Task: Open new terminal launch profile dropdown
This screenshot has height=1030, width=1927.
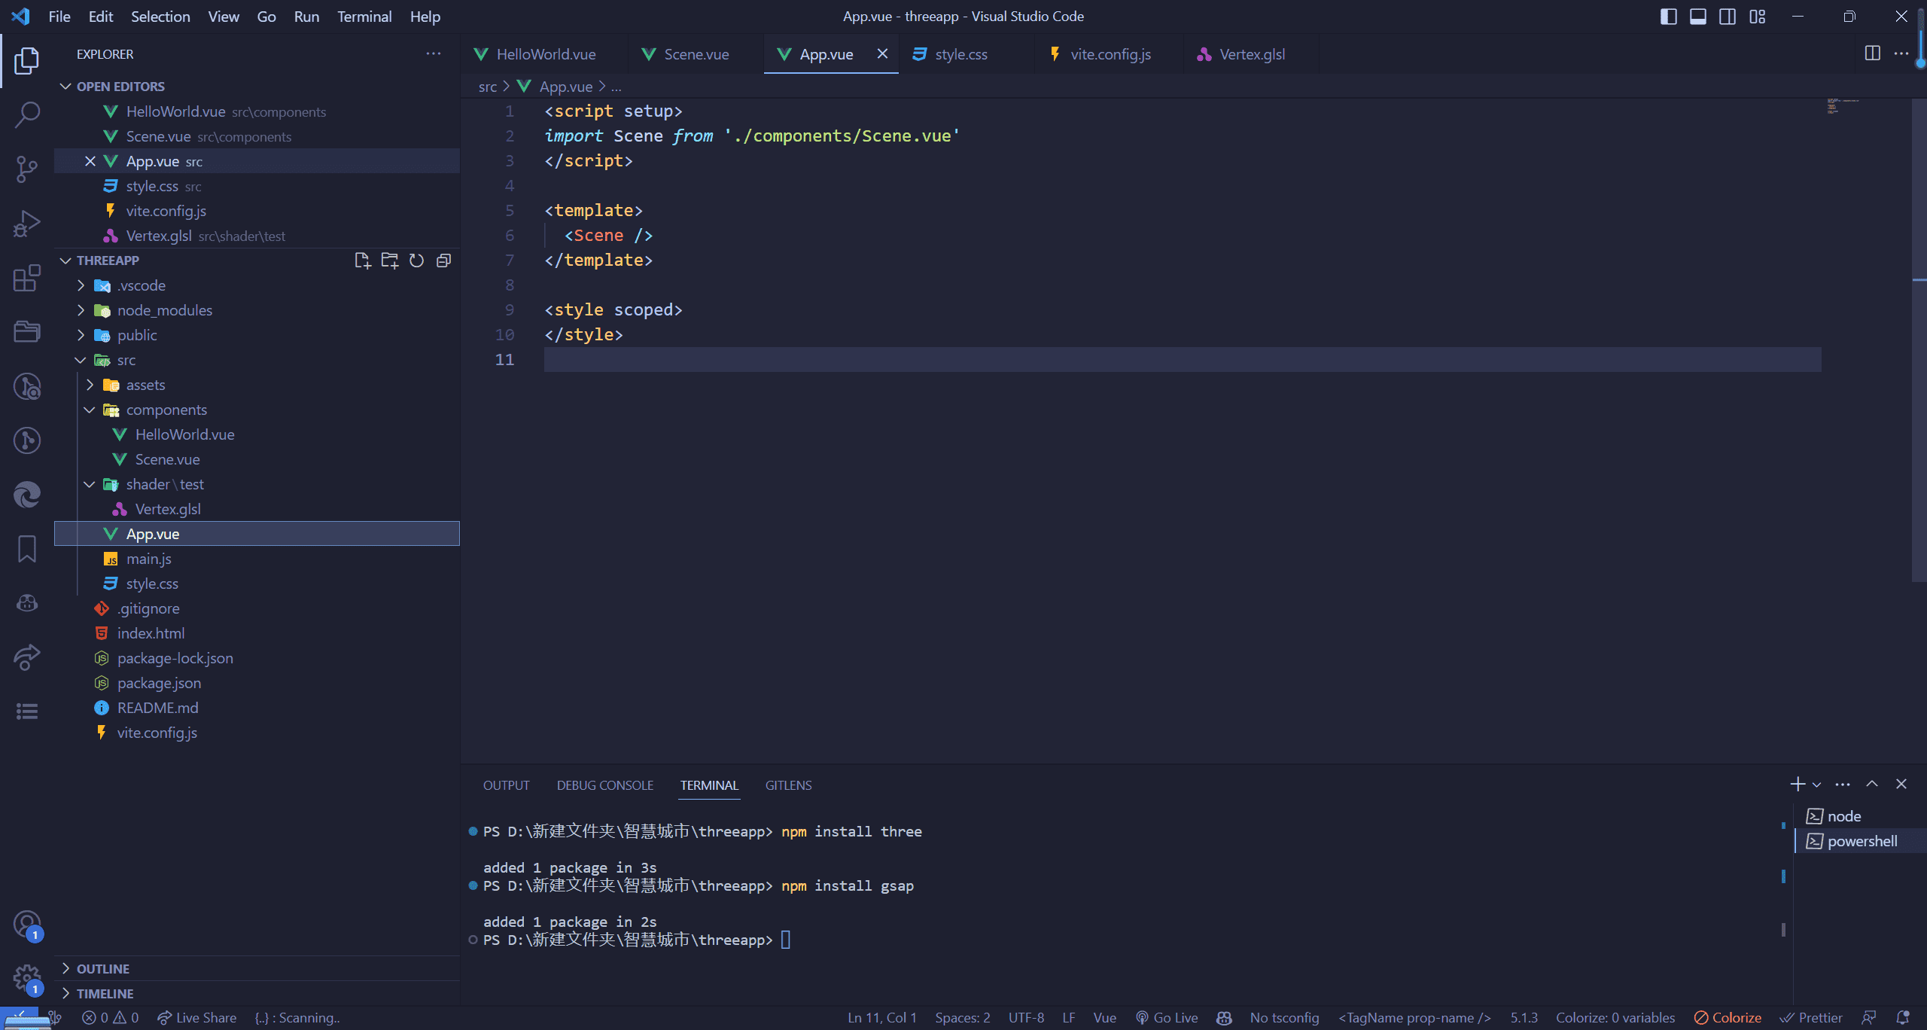Action: tap(1817, 785)
